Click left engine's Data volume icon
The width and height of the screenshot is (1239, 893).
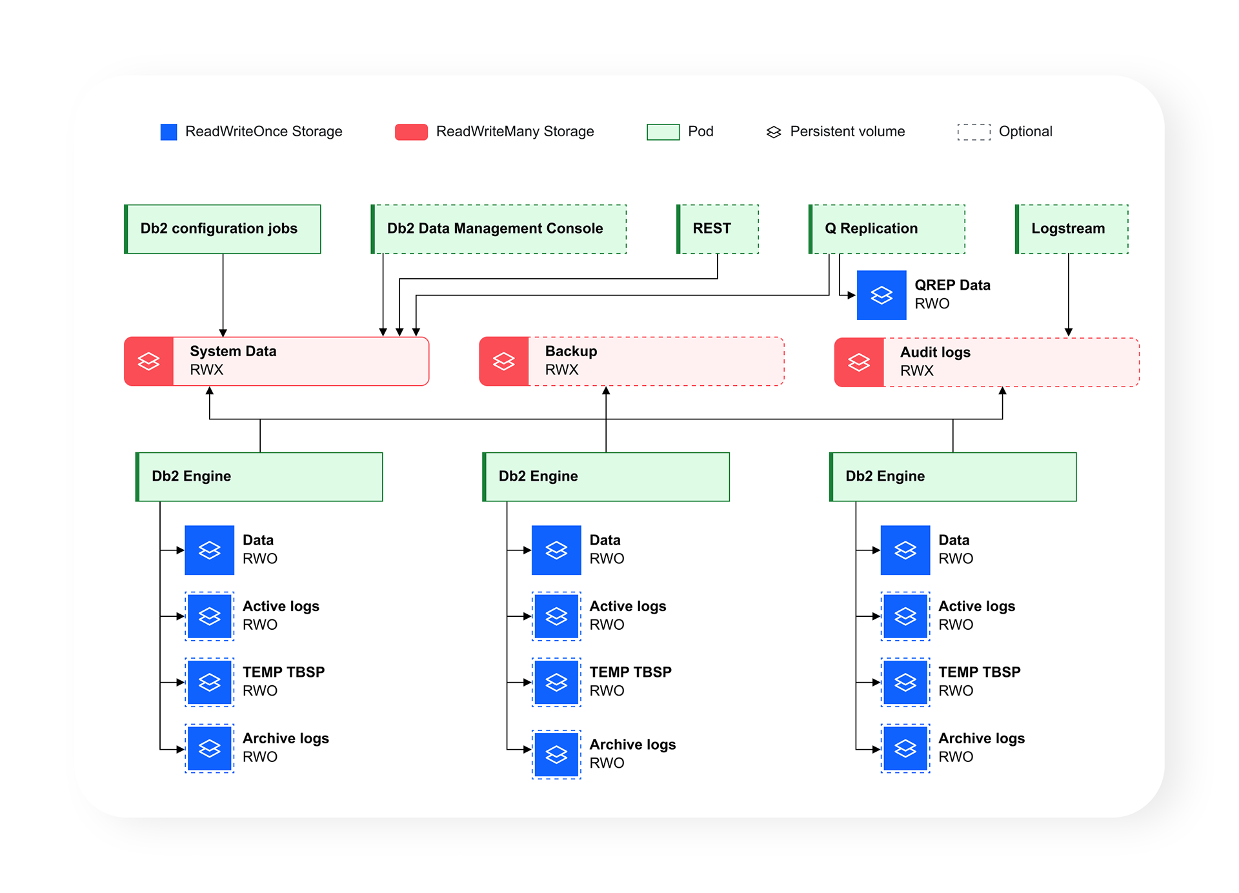(209, 550)
